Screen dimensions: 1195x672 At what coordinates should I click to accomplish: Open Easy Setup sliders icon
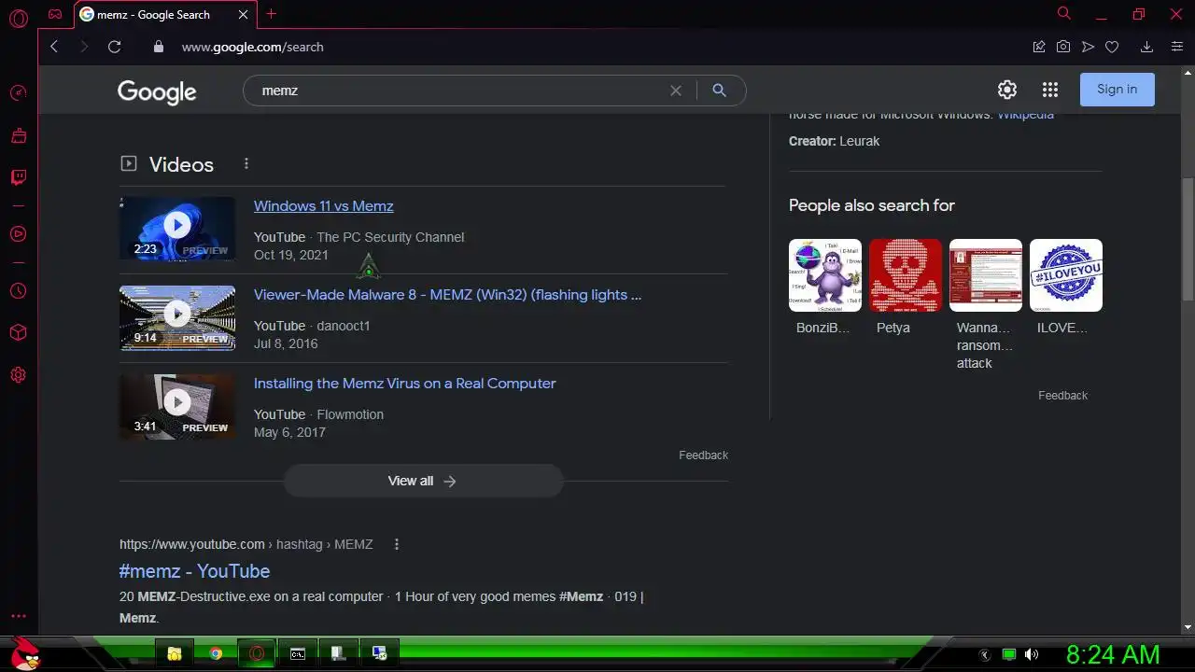pos(1176,47)
